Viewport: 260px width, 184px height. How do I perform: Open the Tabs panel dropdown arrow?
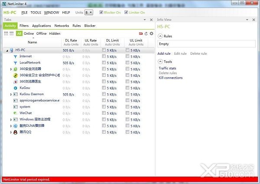pos(145,20)
